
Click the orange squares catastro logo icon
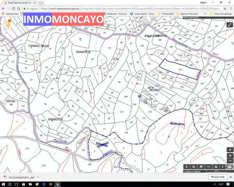click(7, 23)
